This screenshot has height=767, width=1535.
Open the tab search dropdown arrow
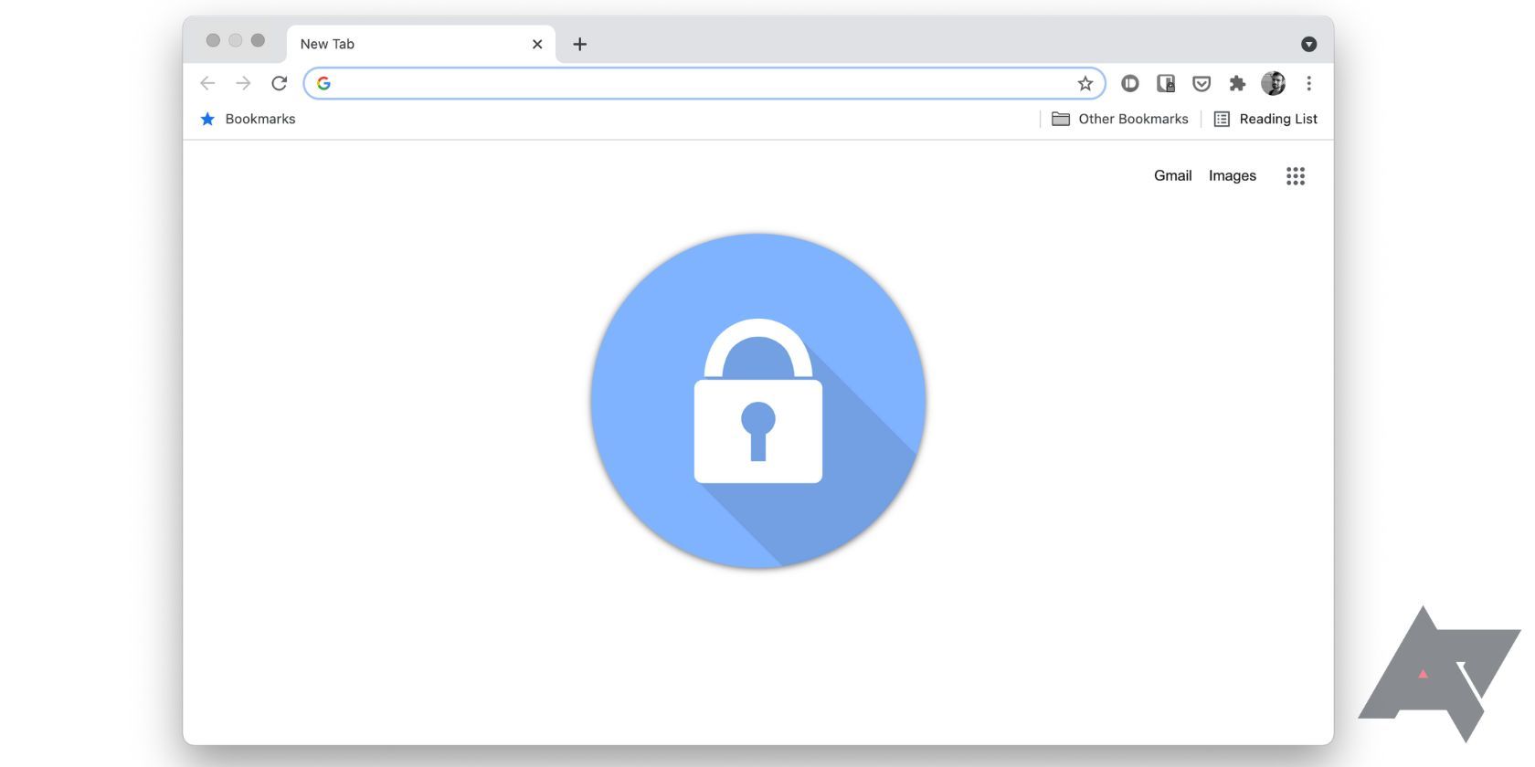coord(1308,44)
